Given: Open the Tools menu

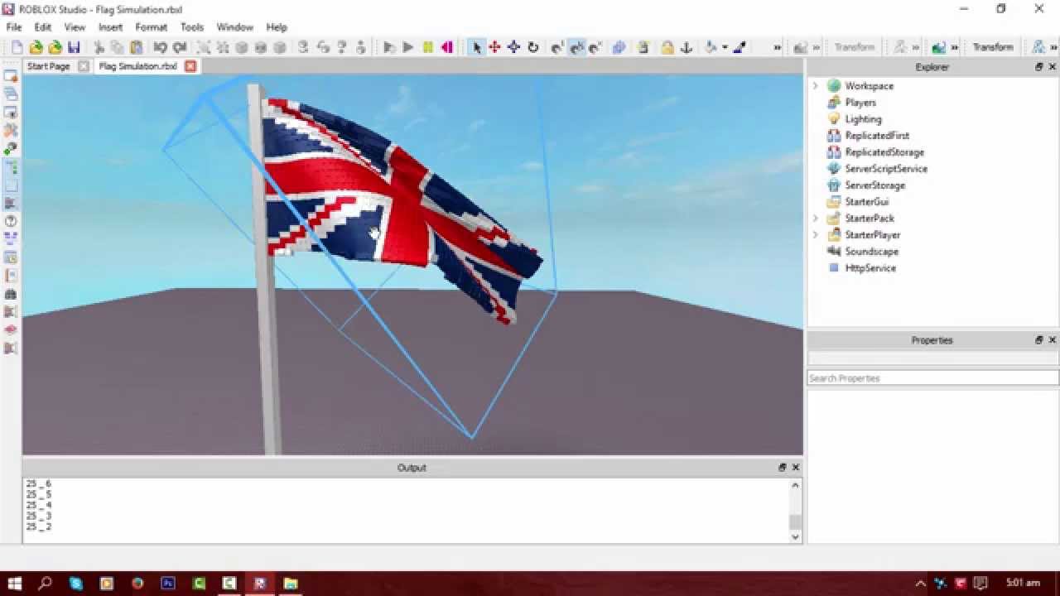Looking at the screenshot, I should pyautogui.click(x=192, y=27).
